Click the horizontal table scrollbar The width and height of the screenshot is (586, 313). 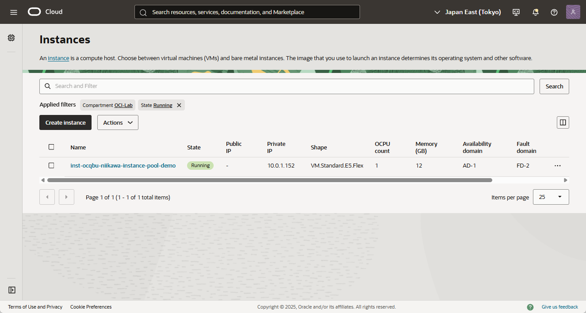point(269,180)
